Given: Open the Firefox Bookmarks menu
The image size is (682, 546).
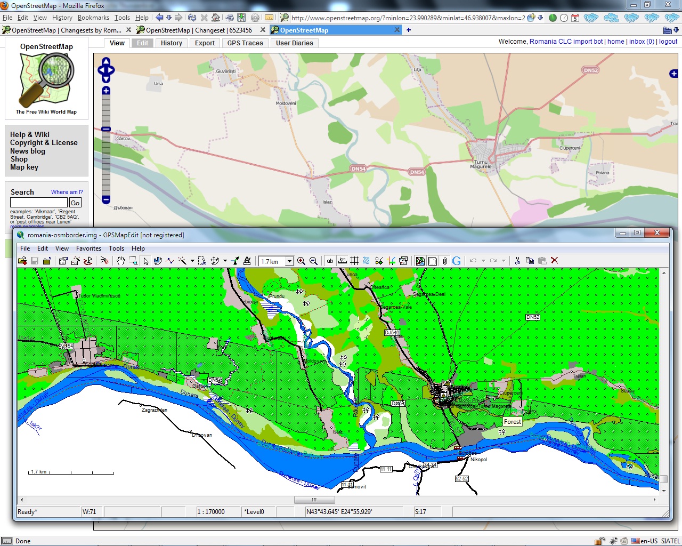Looking at the screenshot, I should pyautogui.click(x=93, y=18).
